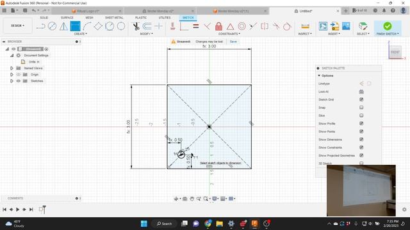This screenshot has width=410, height=230.
Task: Click the Look At icon in Sketch Palette
Action: [361, 91]
